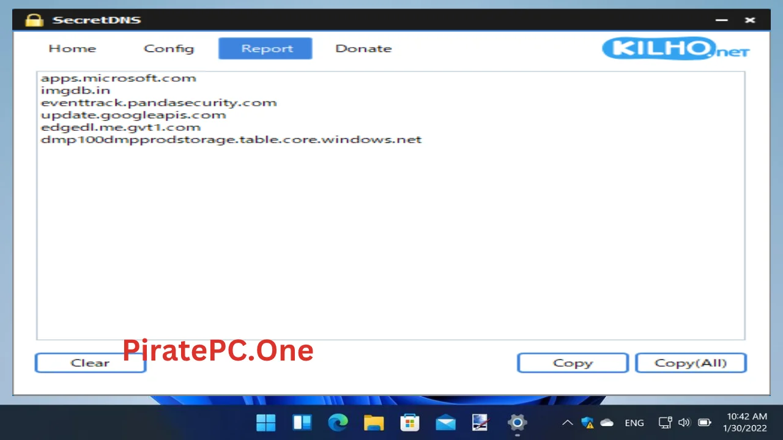This screenshot has width=783, height=440.
Task: Click the network tray icon
Action: (x=666, y=422)
